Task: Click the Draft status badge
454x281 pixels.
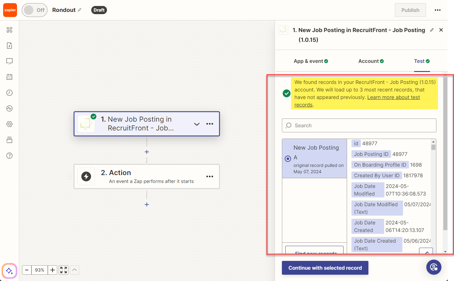Action: (x=99, y=10)
